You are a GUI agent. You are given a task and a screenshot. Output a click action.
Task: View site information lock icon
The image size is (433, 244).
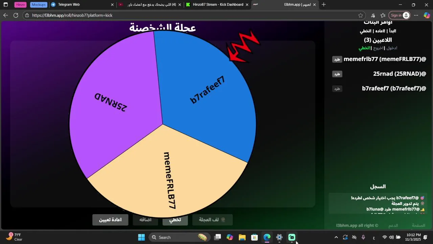[27, 15]
